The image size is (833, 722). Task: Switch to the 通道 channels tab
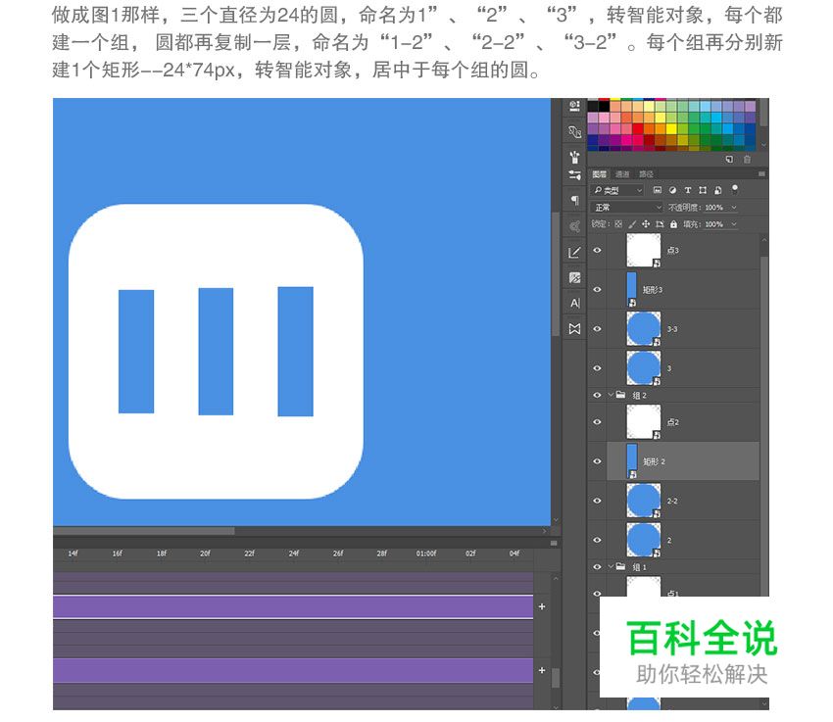coord(620,173)
